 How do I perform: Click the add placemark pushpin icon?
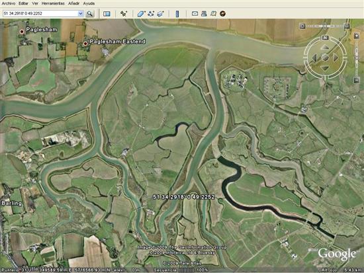coord(124,14)
